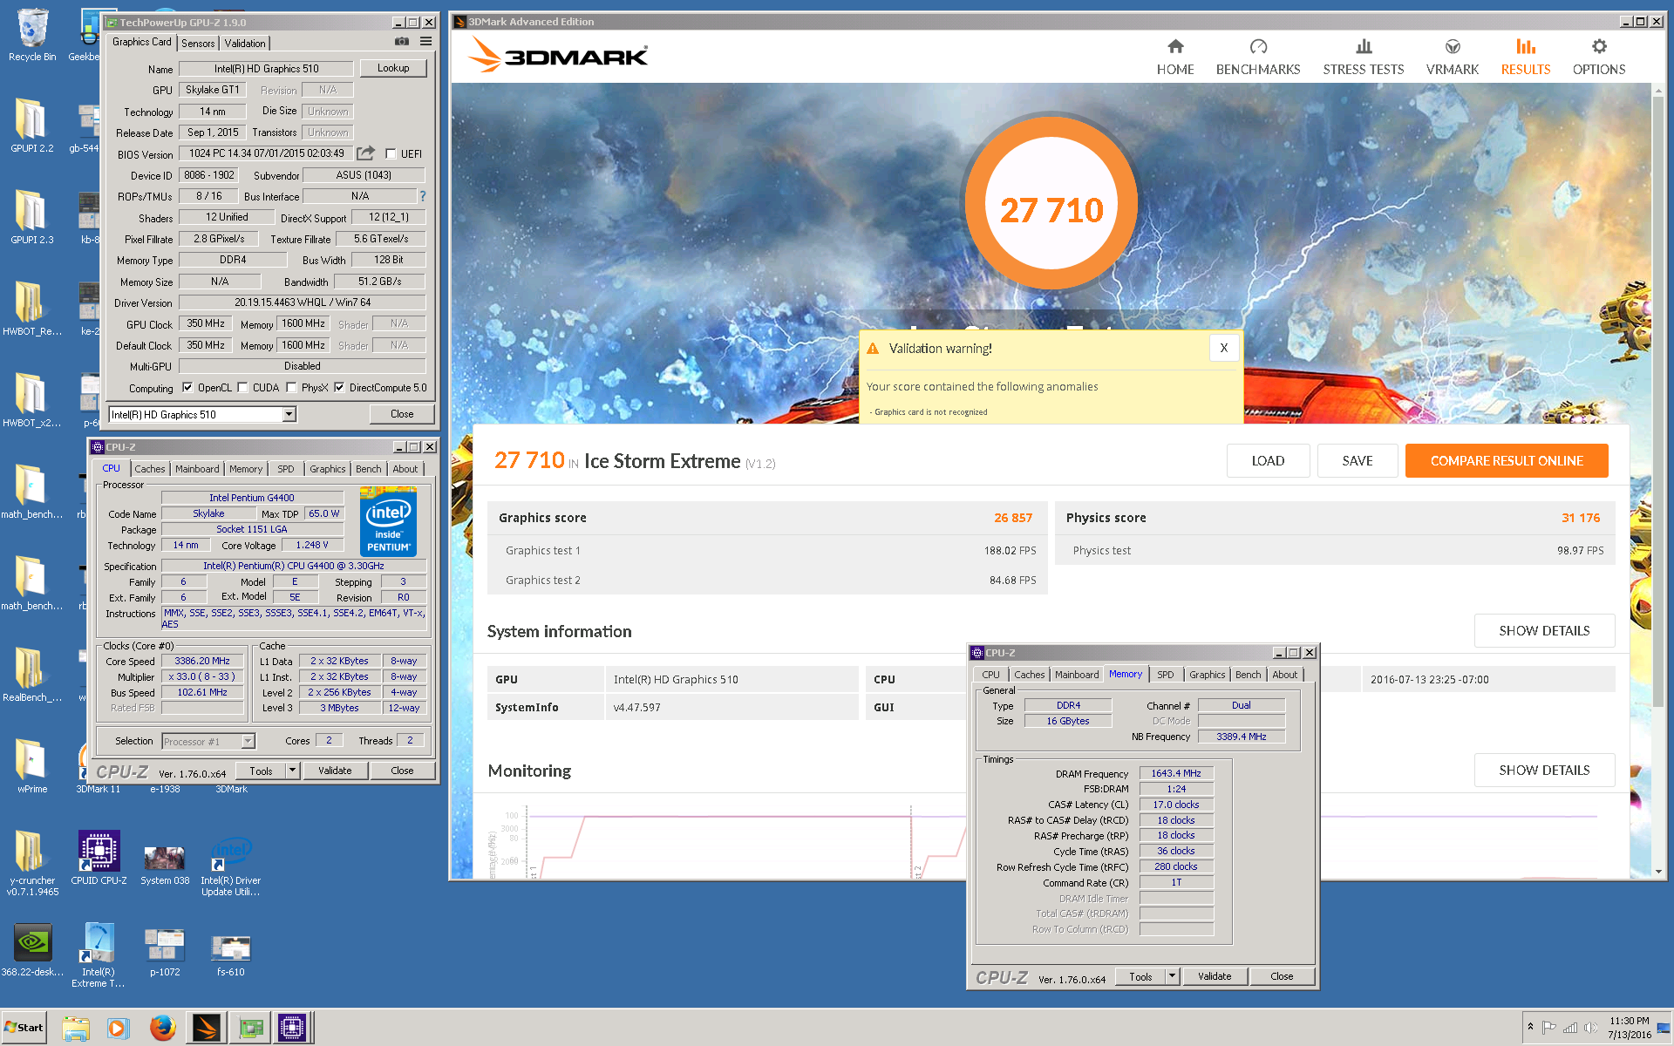The height and width of the screenshot is (1046, 1674).
Task: Show details for Monitoring section
Action: (x=1544, y=770)
